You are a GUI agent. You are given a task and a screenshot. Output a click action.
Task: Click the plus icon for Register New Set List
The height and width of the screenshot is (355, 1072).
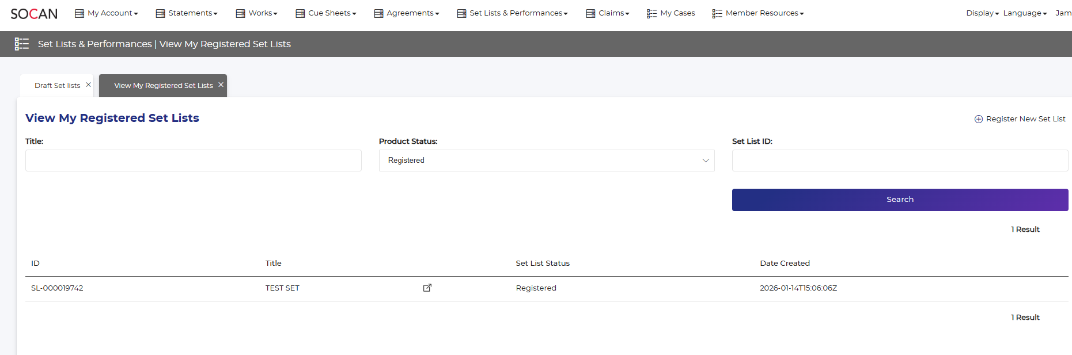point(978,119)
